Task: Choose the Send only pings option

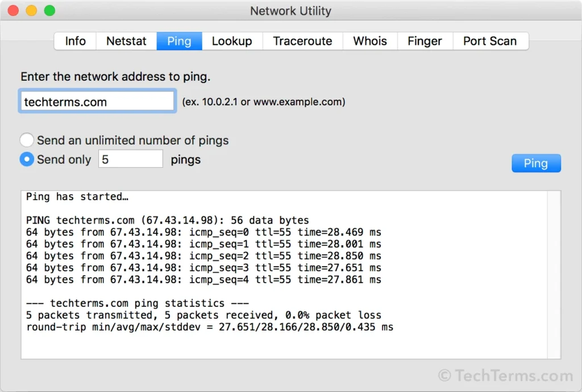Action: [27, 159]
